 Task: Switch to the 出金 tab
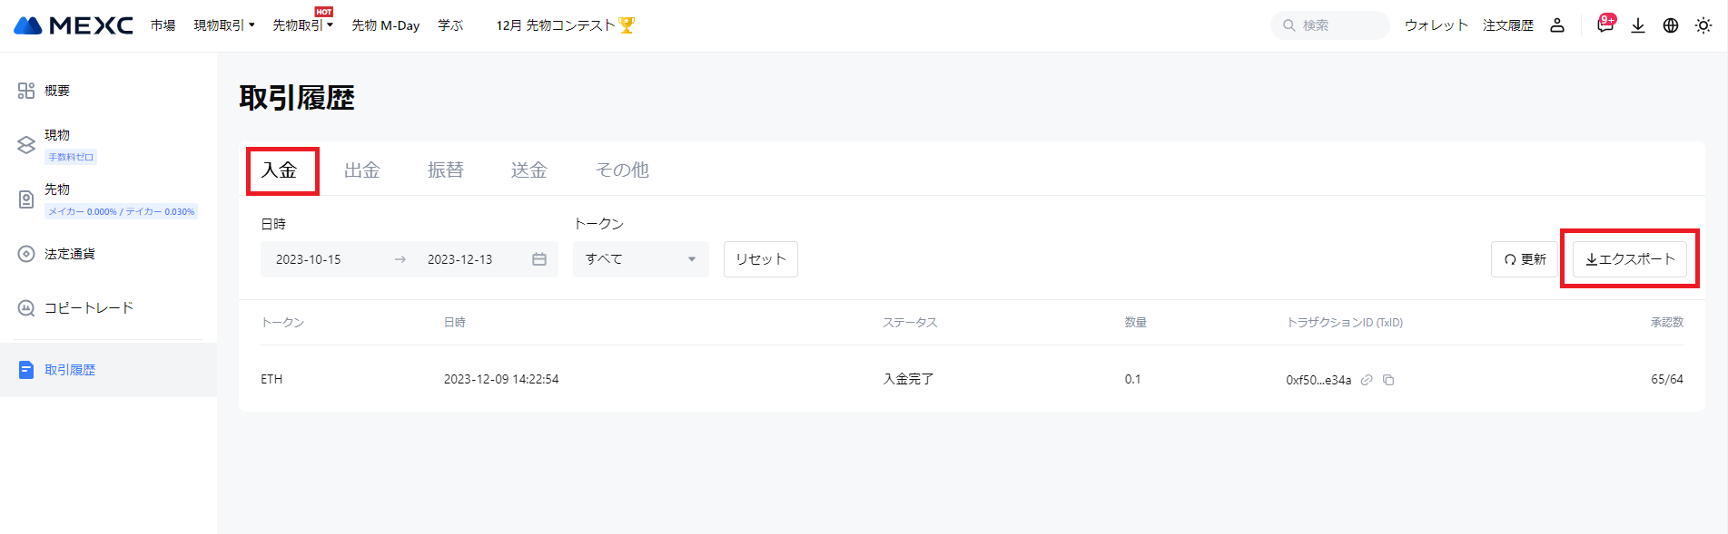tap(362, 170)
